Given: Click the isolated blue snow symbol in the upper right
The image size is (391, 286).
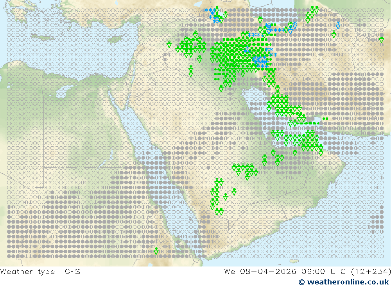Looking at the screenshot, I should [338, 25].
